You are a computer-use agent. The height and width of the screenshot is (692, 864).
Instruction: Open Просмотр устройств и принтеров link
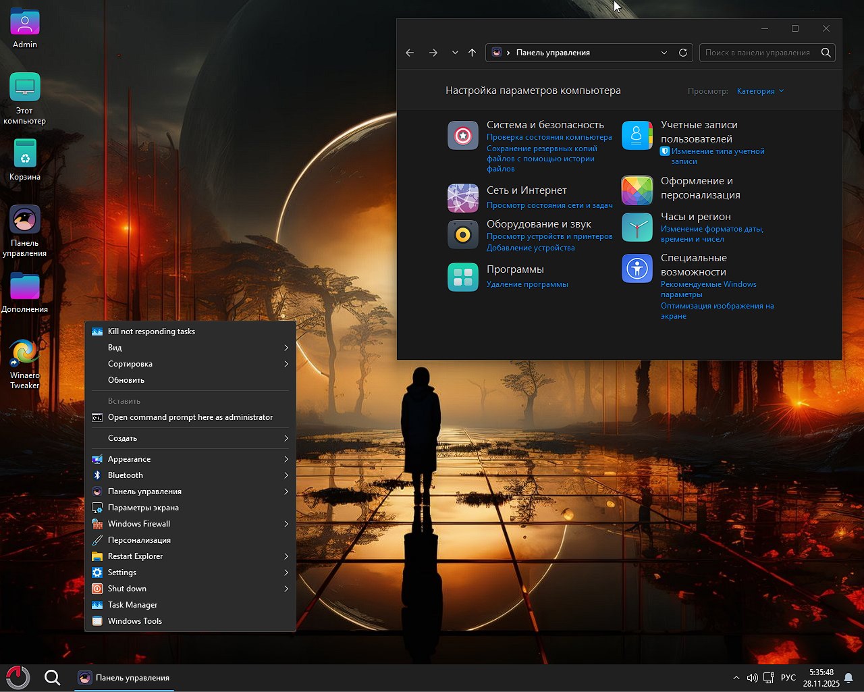coord(549,236)
